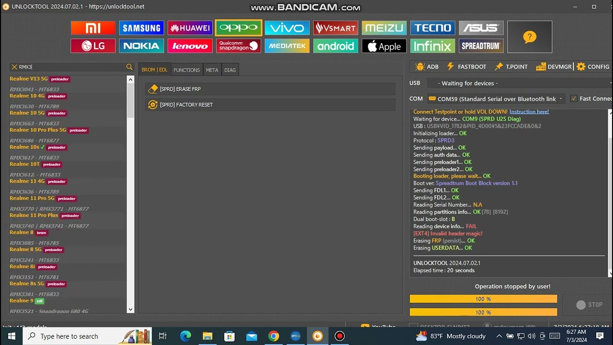Open Google Chrome from taskbar
The width and height of the screenshot is (613, 345).
[x=273, y=336]
